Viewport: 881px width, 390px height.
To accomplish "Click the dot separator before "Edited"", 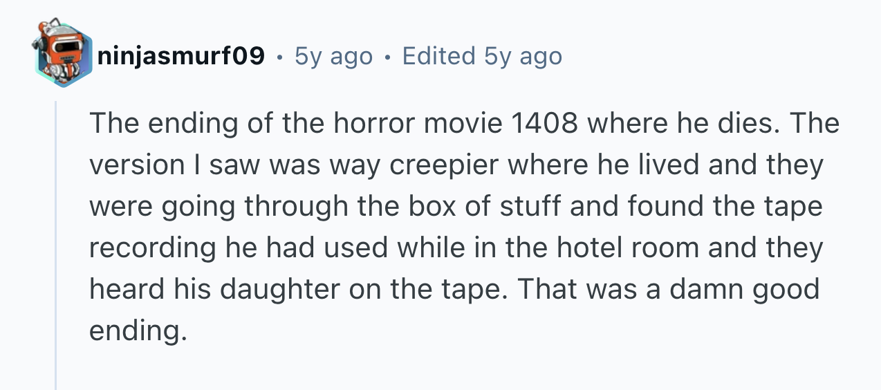I will (387, 57).
